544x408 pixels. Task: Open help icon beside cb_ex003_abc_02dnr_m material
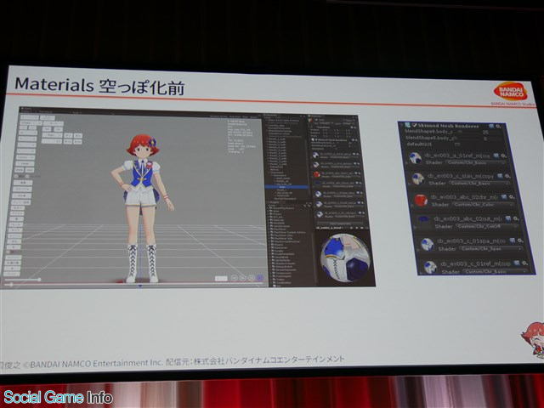click(504, 196)
